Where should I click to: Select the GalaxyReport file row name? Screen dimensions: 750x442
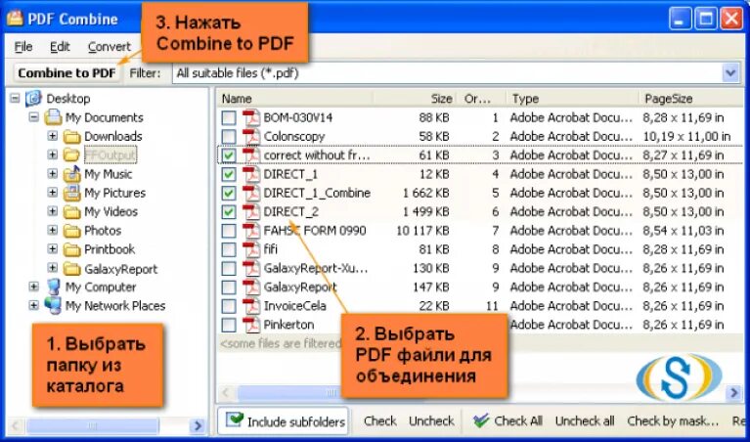click(x=300, y=287)
